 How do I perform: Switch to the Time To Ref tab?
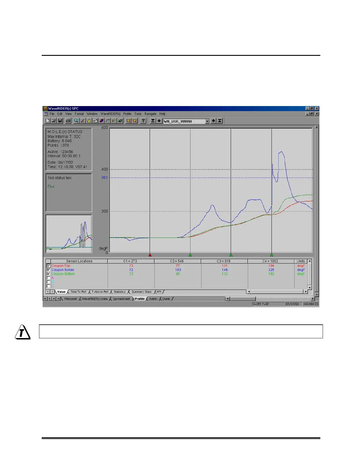click(x=78, y=292)
